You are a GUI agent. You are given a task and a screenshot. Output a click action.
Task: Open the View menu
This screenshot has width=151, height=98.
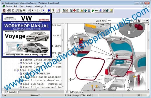[21, 6]
